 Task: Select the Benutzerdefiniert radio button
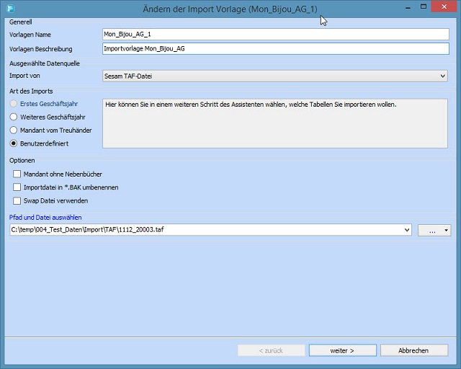[x=14, y=143]
